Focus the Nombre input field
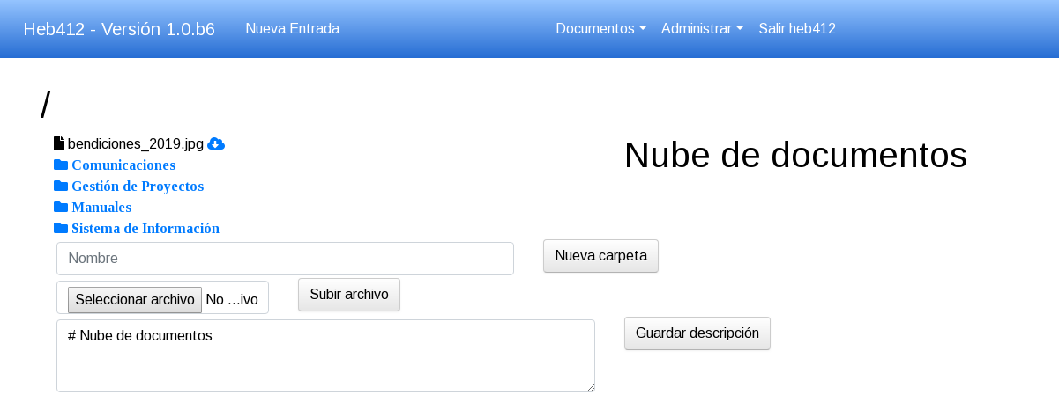Screen dimensions: 1059x395 click(285, 259)
